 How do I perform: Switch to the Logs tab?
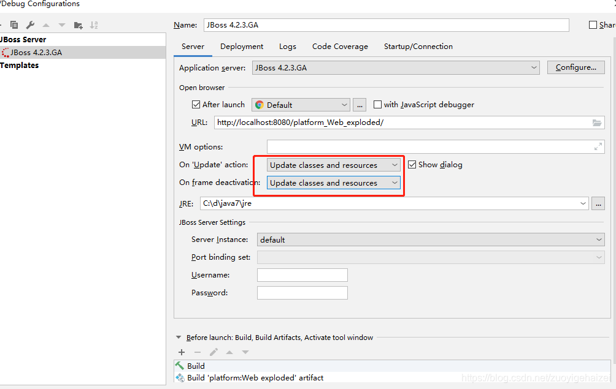point(288,47)
